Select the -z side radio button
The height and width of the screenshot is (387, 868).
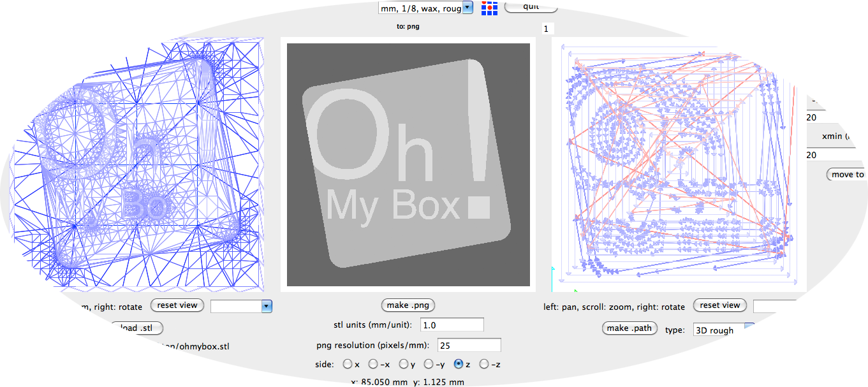(x=483, y=364)
